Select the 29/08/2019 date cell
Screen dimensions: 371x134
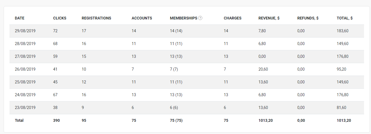tap(25, 31)
